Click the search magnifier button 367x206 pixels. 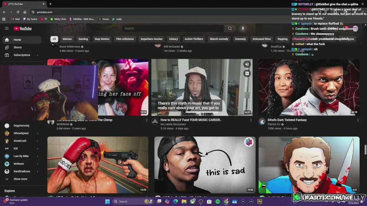[x=230, y=28]
